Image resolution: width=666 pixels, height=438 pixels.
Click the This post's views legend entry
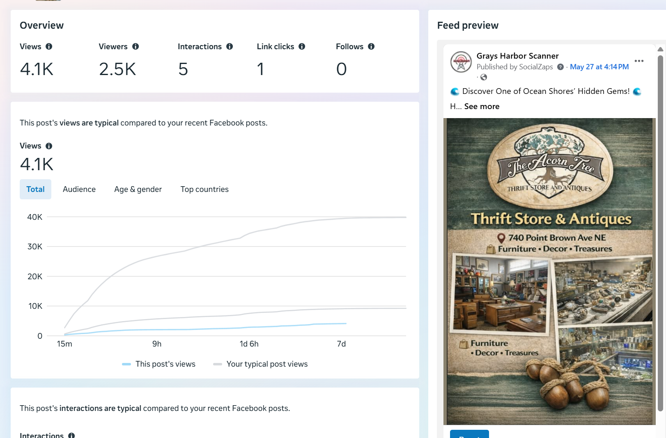click(159, 364)
